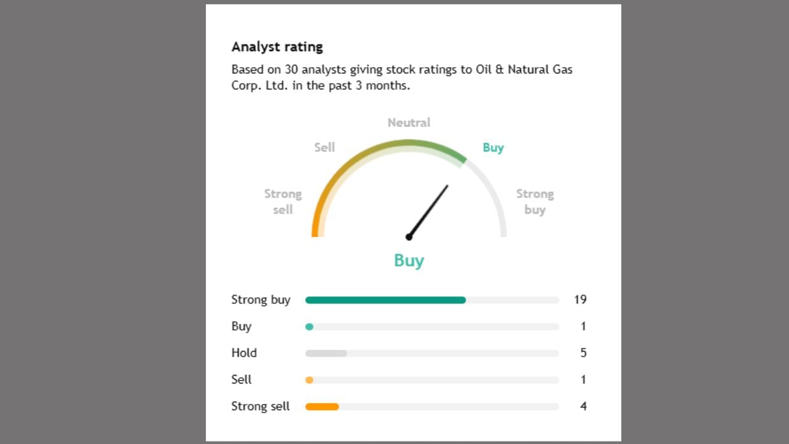The width and height of the screenshot is (789, 444).
Task: Click the large "Buy" result below gauge
Action: (409, 260)
